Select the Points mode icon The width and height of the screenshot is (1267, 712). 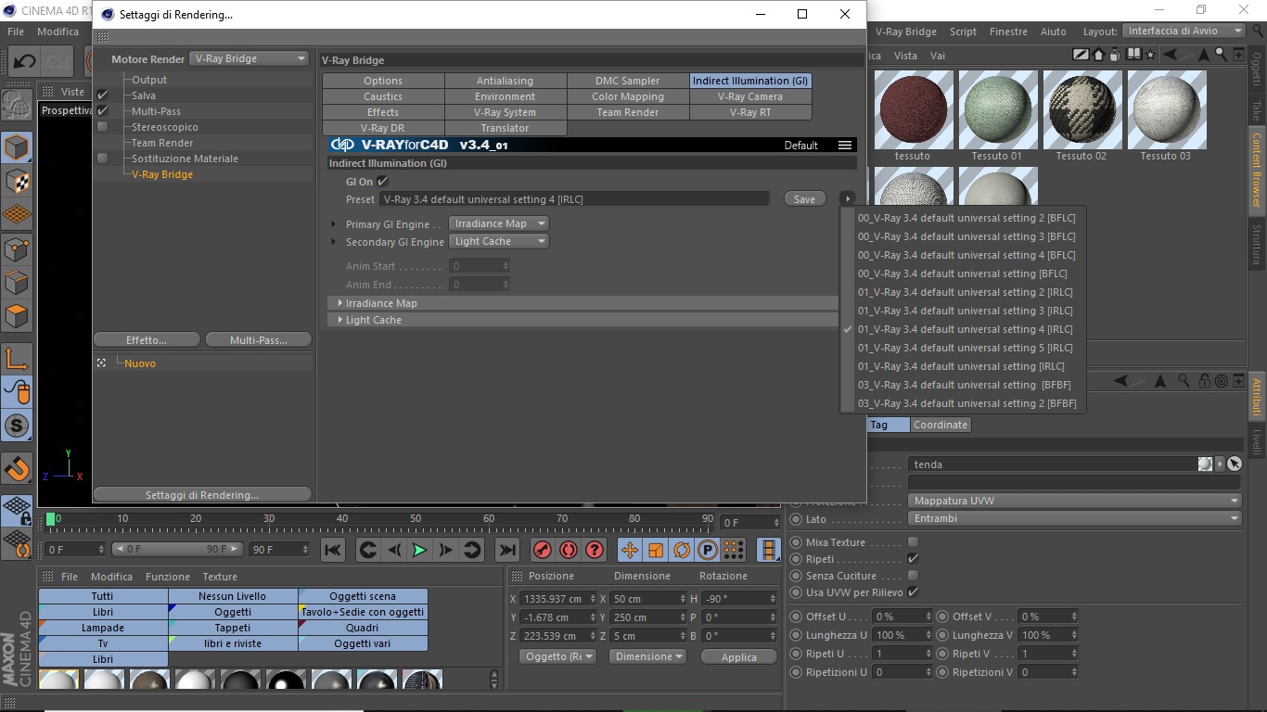[17, 248]
